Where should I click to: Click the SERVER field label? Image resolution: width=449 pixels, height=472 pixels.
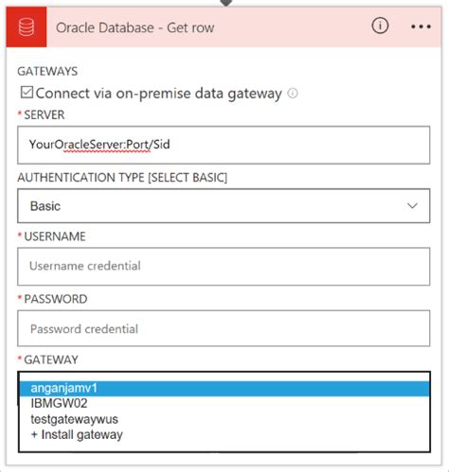[45, 114]
